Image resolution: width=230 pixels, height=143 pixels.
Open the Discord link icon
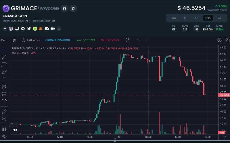pos(47,29)
